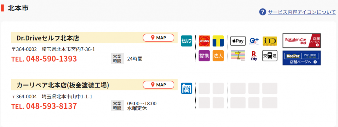Click the Apple Pay icon

coord(238,41)
